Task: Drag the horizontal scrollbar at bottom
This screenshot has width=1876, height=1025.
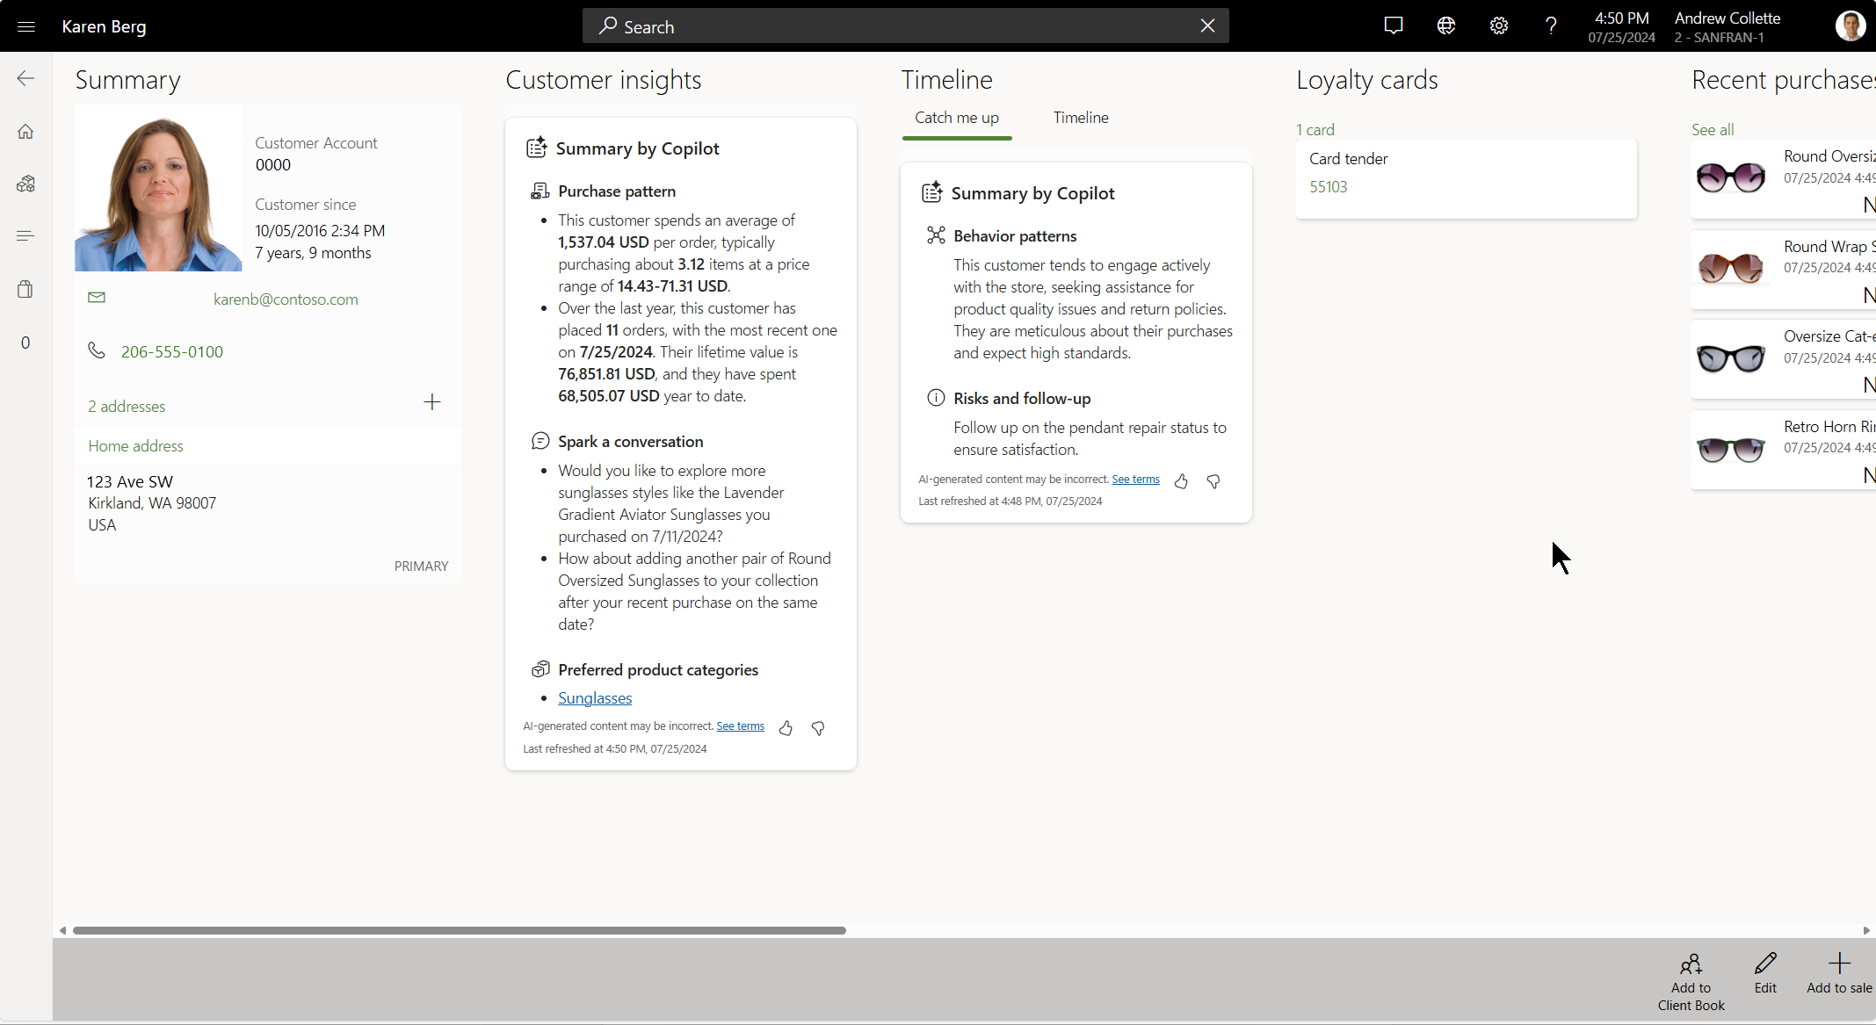Action: point(459,932)
